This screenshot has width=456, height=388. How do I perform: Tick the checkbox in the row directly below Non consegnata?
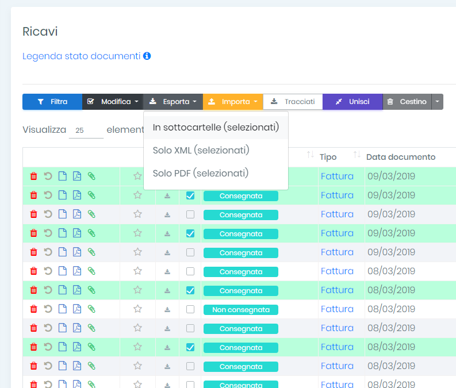click(190, 328)
